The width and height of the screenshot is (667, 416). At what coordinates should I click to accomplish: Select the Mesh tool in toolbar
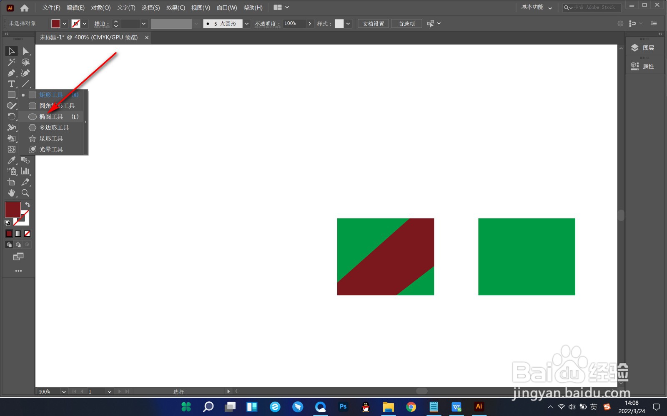[12, 149]
